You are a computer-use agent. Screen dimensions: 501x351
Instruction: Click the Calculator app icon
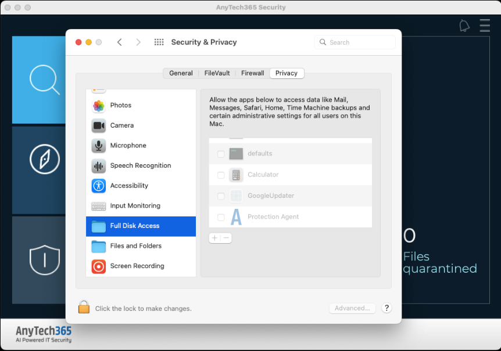236,175
